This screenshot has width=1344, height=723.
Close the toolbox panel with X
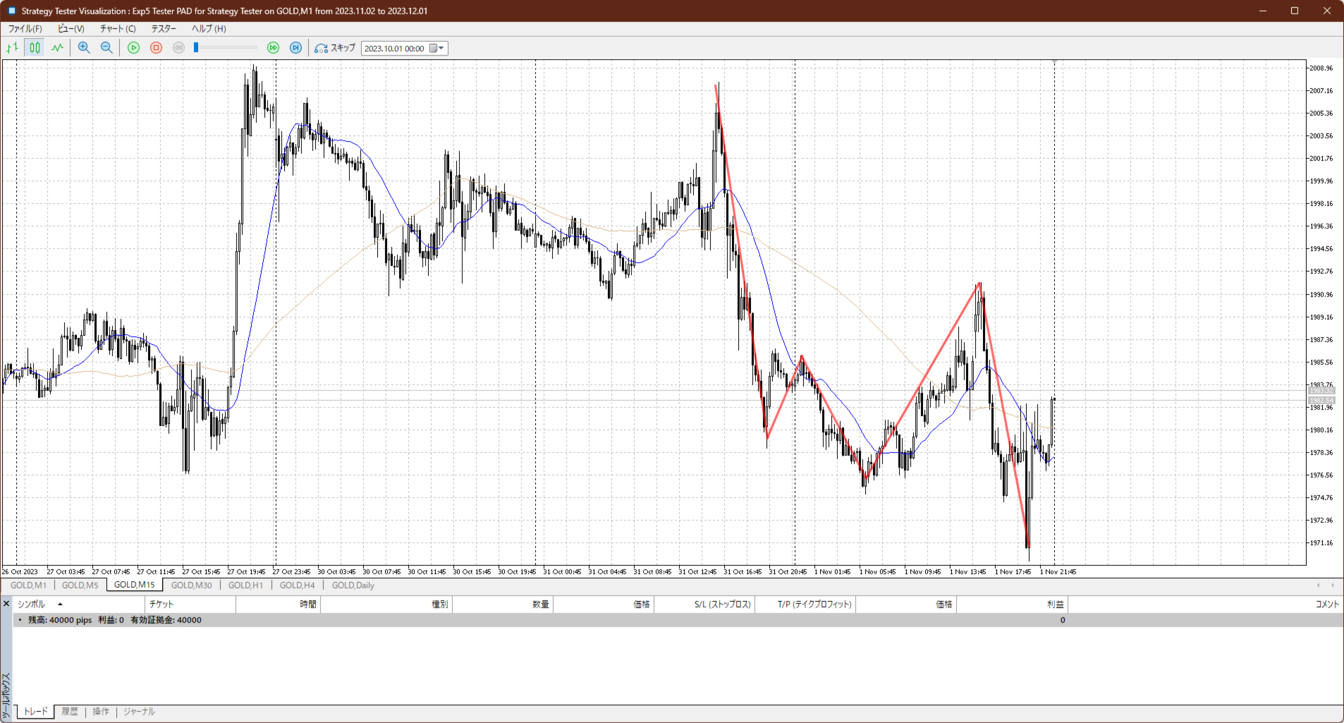pyautogui.click(x=6, y=604)
